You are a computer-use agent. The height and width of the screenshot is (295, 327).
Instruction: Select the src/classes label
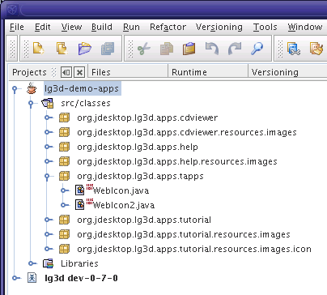click(x=86, y=103)
